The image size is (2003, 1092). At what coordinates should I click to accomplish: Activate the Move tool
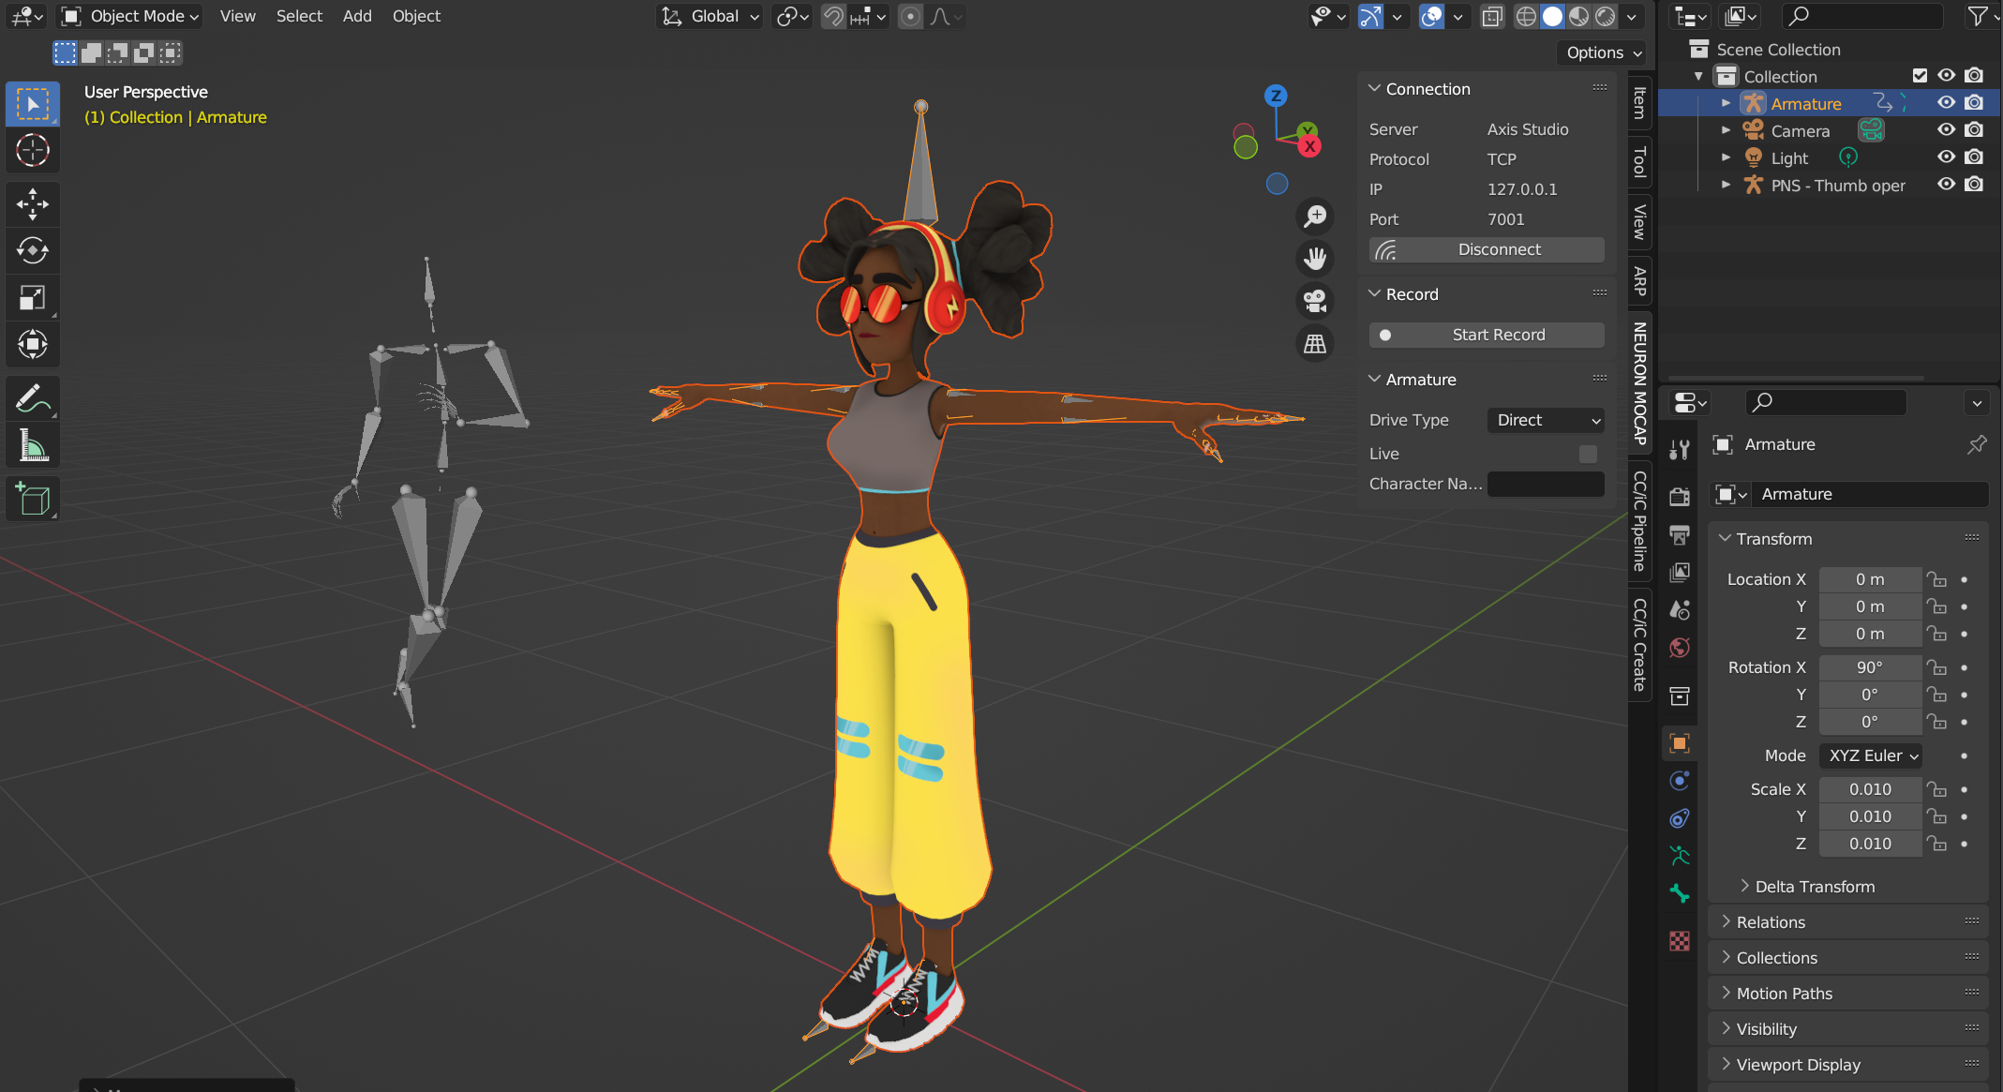pyautogui.click(x=33, y=203)
